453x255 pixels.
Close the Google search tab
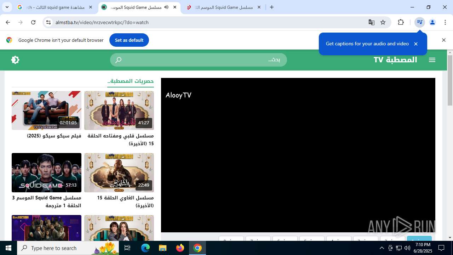click(x=91, y=7)
